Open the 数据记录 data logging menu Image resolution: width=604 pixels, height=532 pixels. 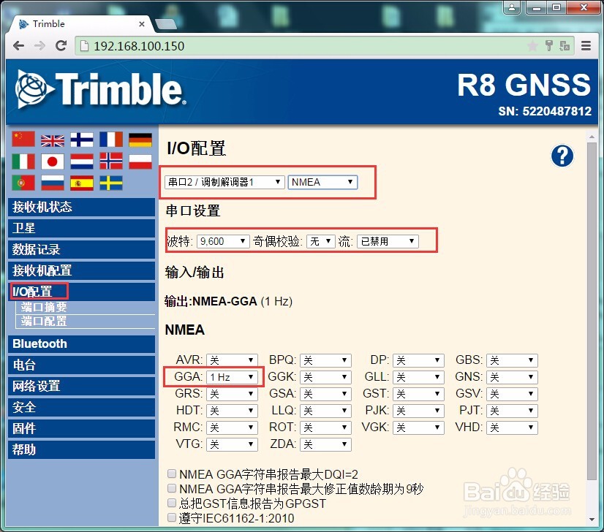(x=81, y=249)
